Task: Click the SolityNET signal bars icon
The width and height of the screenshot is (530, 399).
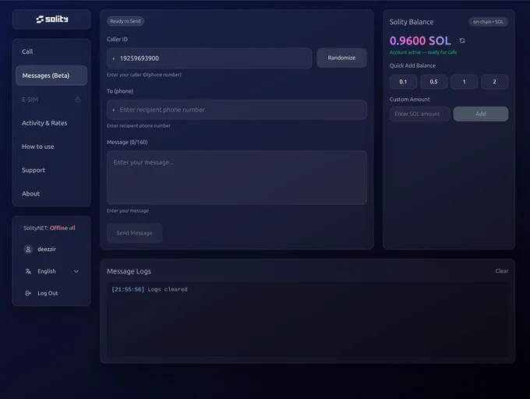Action: [72, 228]
